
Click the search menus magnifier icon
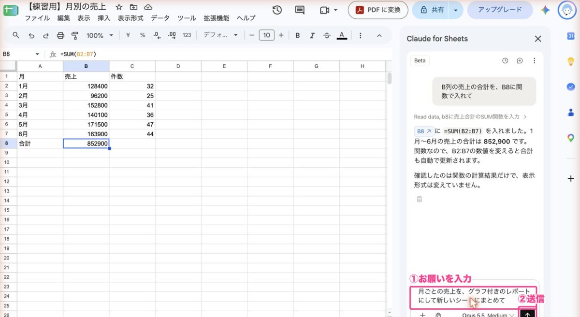tap(16, 35)
